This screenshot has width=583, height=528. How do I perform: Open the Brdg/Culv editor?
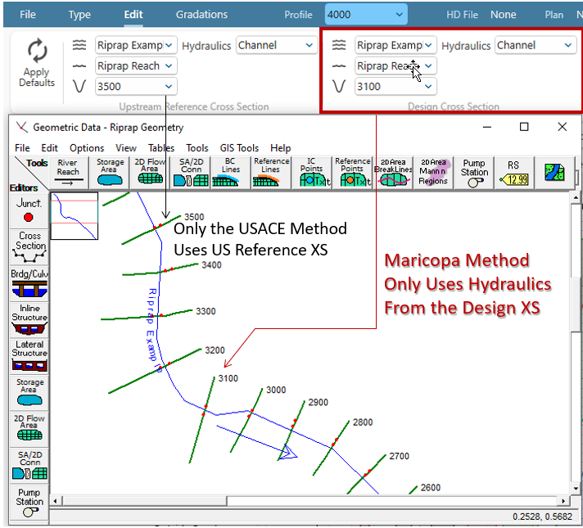coord(29,283)
